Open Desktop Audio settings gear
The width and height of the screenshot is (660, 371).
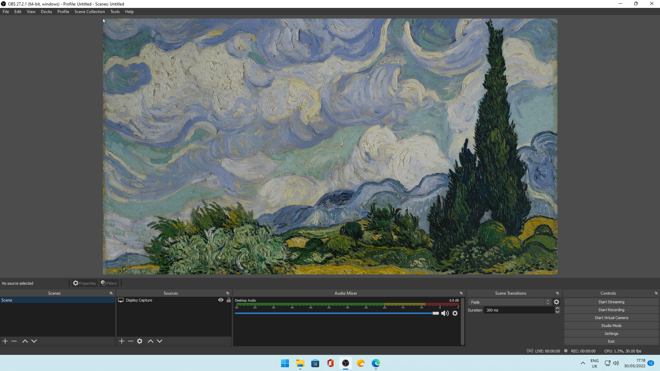point(455,313)
